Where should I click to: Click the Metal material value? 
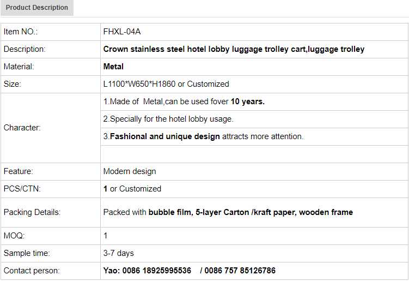click(x=113, y=67)
